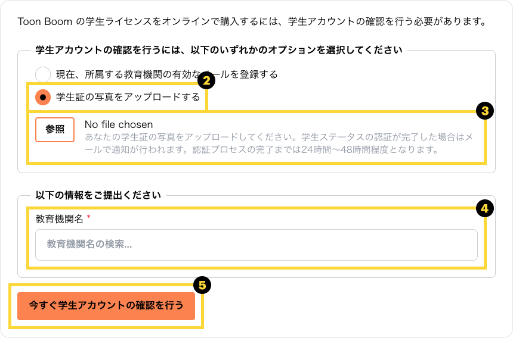The image size is (513, 338).
Task: Click the number 5 step badge
Action: pyautogui.click(x=202, y=286)
